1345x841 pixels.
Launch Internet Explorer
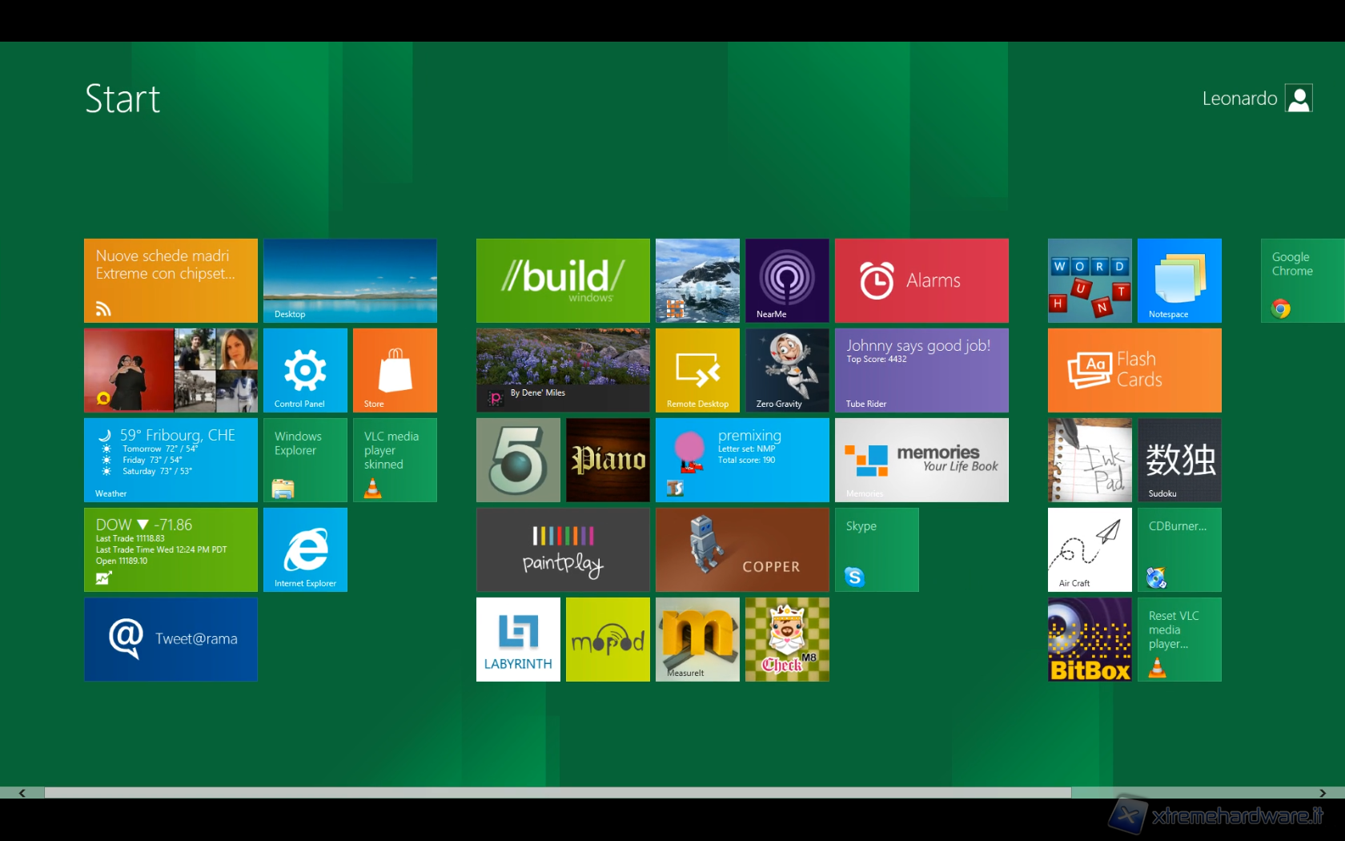(304, 549)
